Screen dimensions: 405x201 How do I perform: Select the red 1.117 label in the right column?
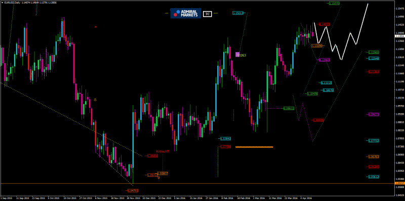pos(374,72)
